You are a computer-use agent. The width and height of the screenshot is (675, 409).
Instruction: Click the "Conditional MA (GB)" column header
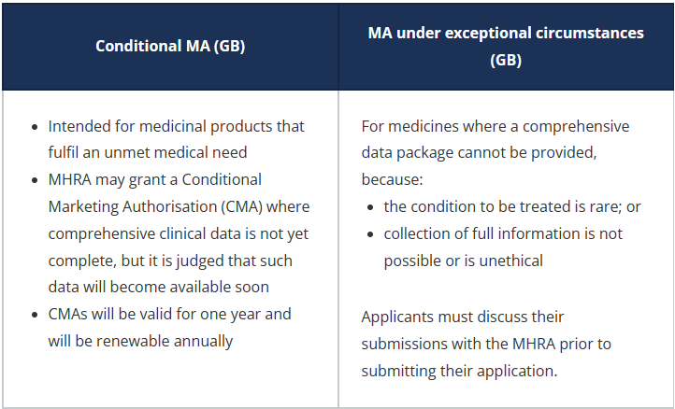[170, 46]
